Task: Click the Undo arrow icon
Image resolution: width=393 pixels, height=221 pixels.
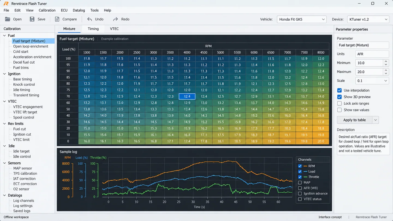Action: click(x=90, y=19)
